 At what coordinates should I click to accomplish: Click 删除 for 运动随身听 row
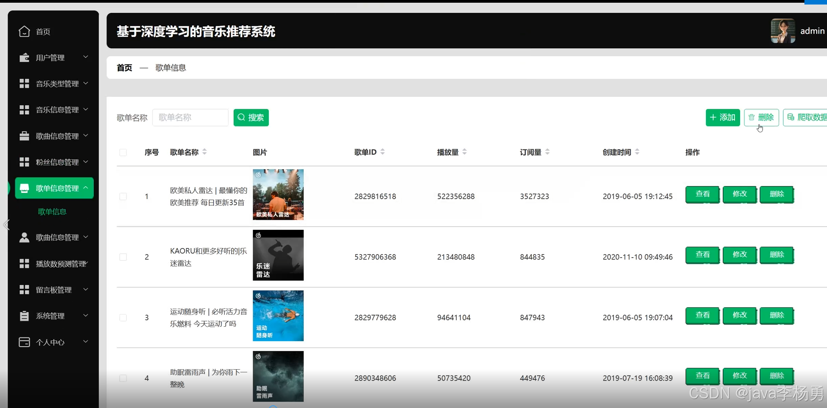[776, 315]
